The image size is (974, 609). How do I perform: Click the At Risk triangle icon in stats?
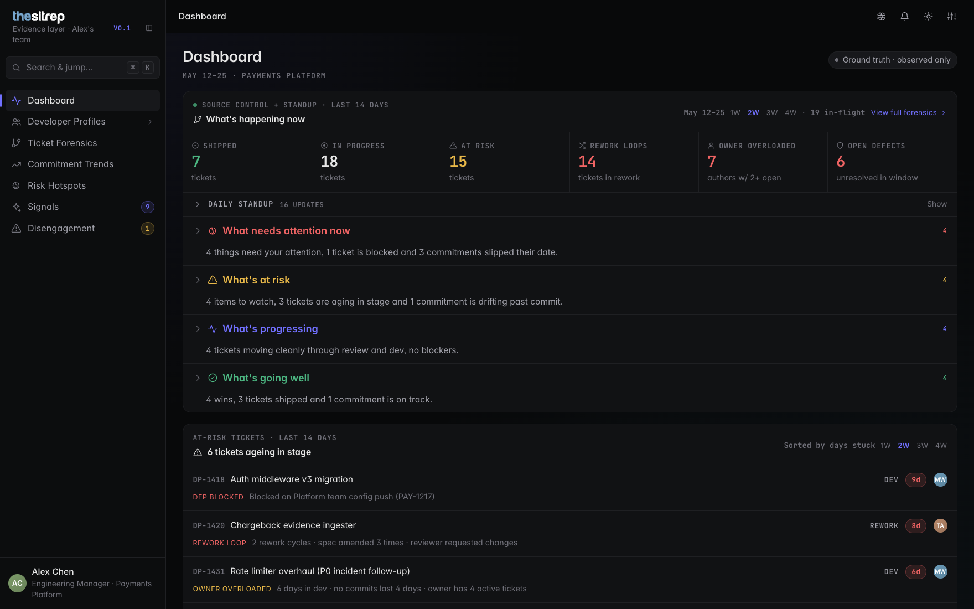pos(453,146)
